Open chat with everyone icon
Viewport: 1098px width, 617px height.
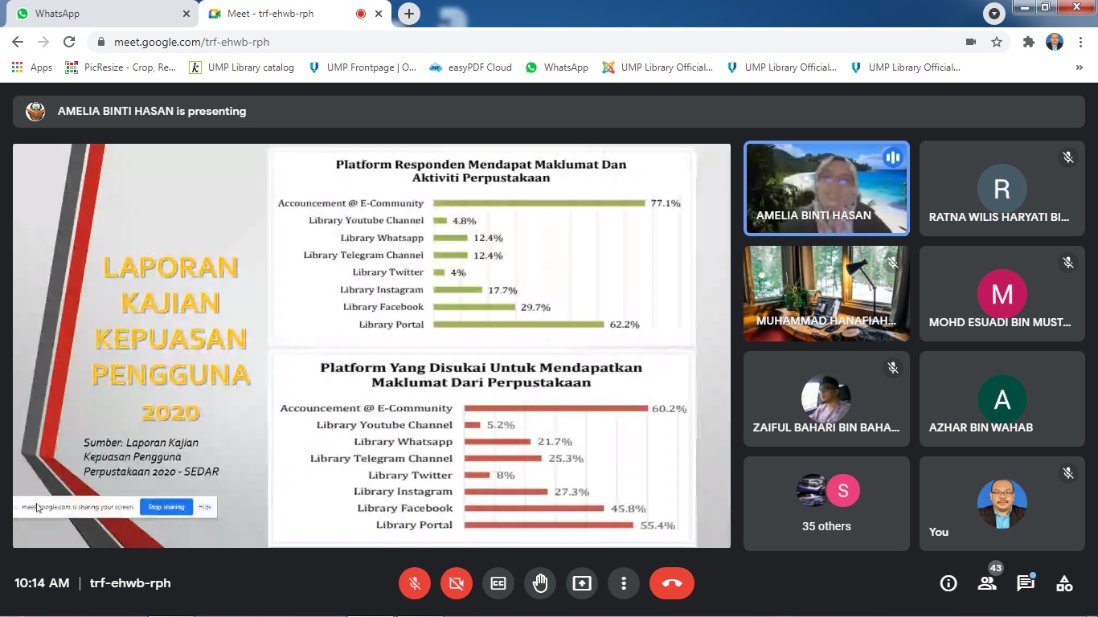(x=1026, y=583)
